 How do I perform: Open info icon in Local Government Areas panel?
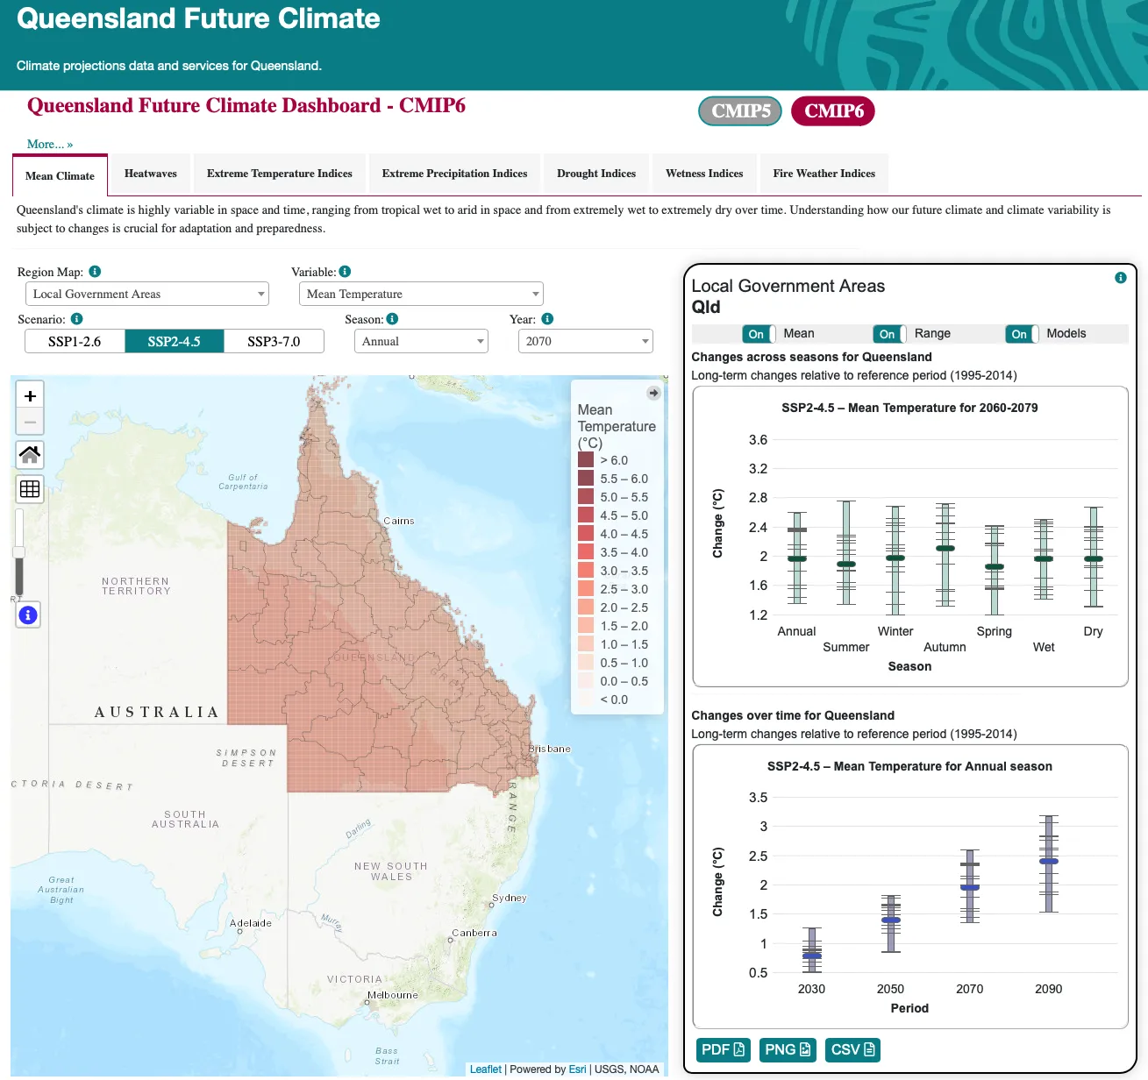(1120, 278)
